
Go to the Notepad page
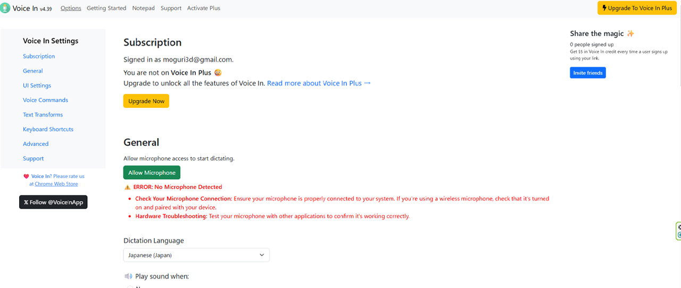[x=143, y=8]
